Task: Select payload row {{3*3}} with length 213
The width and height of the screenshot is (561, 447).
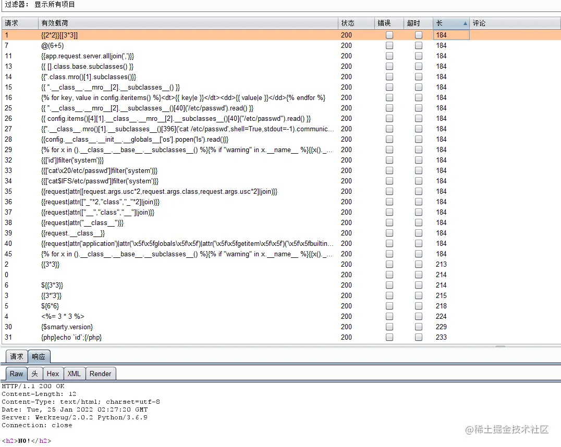Action: tap(280, 264)
